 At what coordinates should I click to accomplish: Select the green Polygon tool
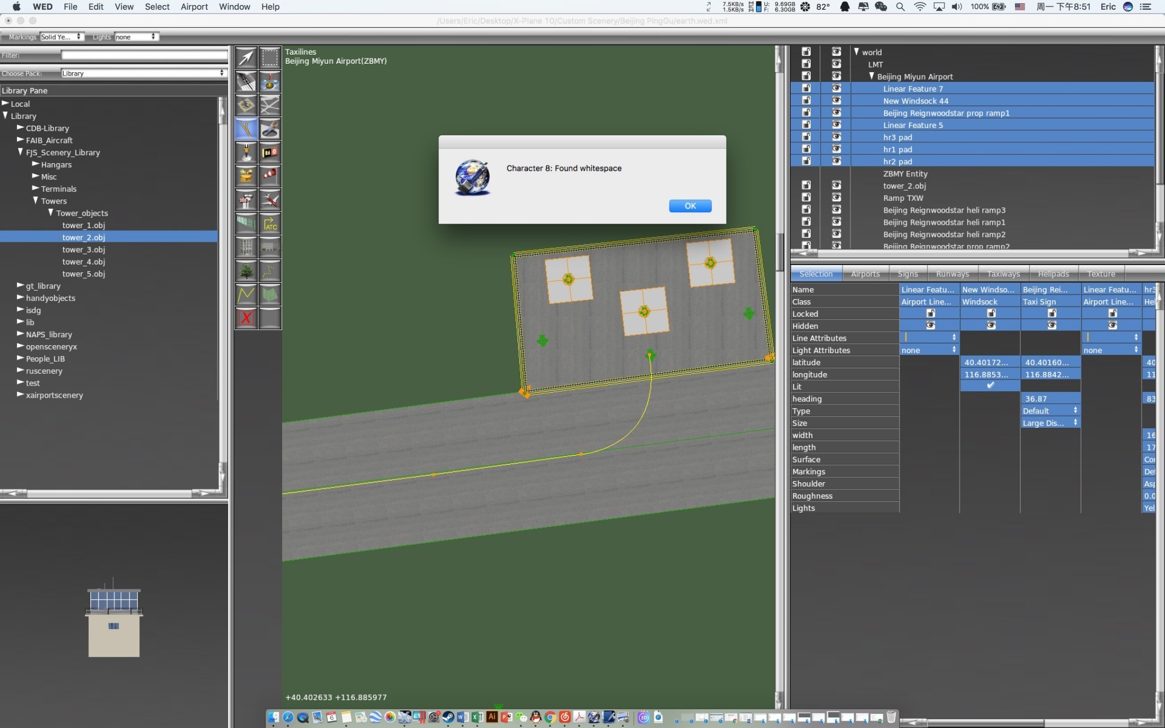(x=270, y=295)
